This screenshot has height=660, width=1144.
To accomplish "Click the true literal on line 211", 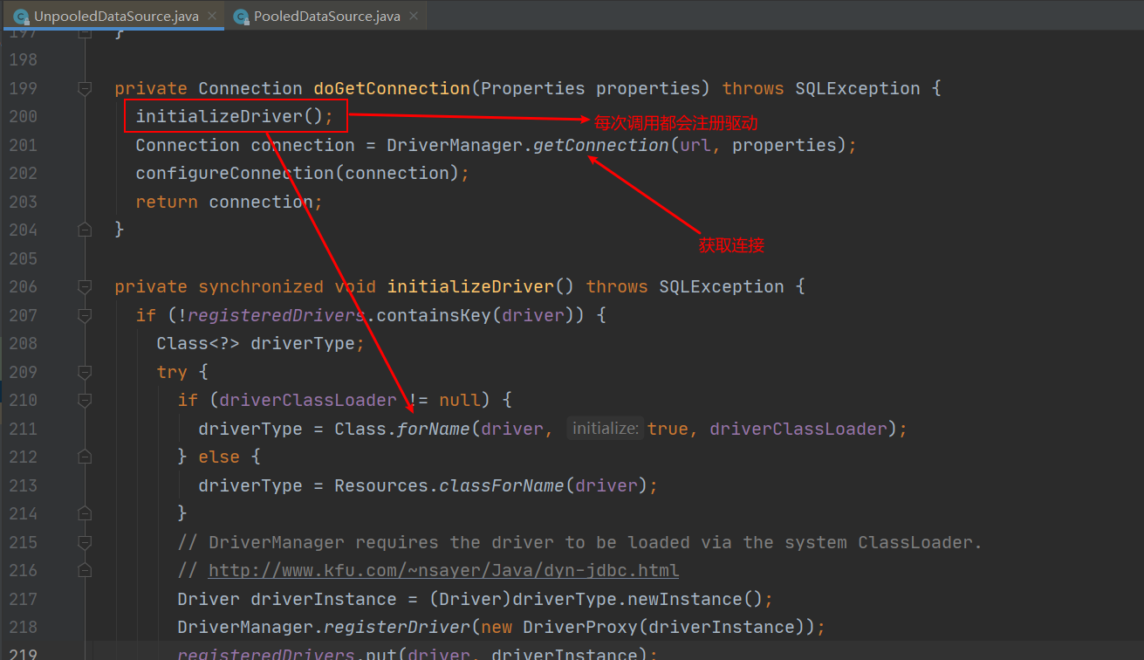I will pos(668,429).
